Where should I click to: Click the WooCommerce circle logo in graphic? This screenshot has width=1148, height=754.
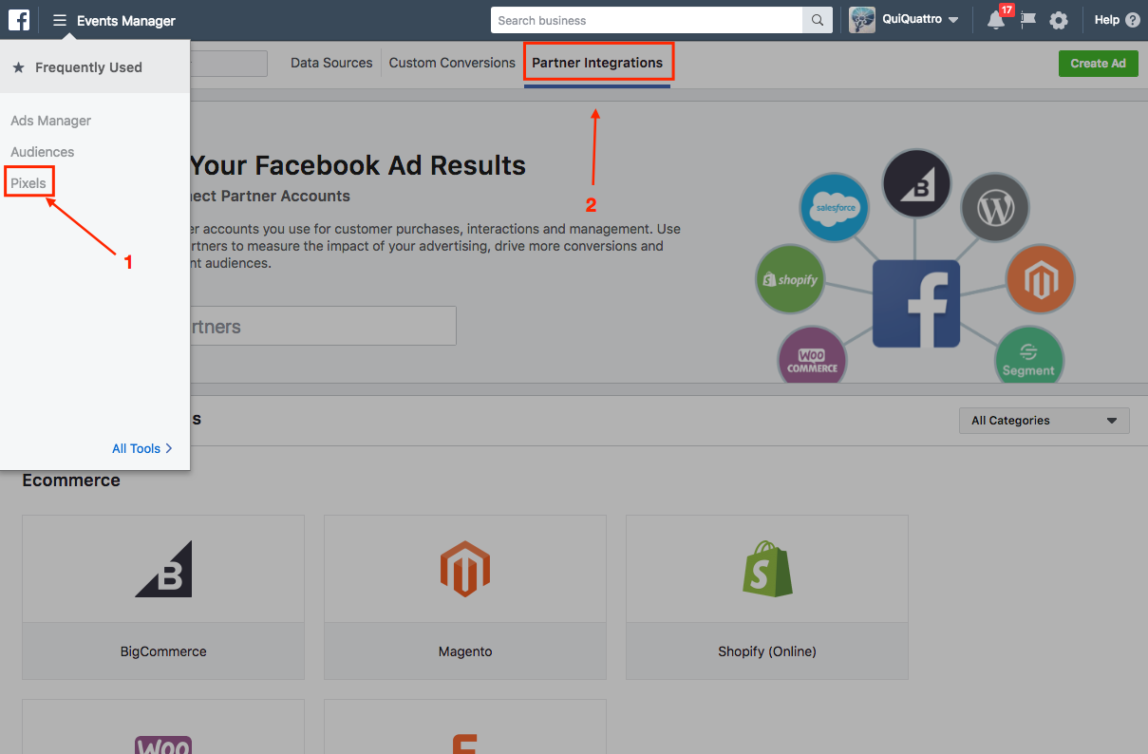coord(812,355)
